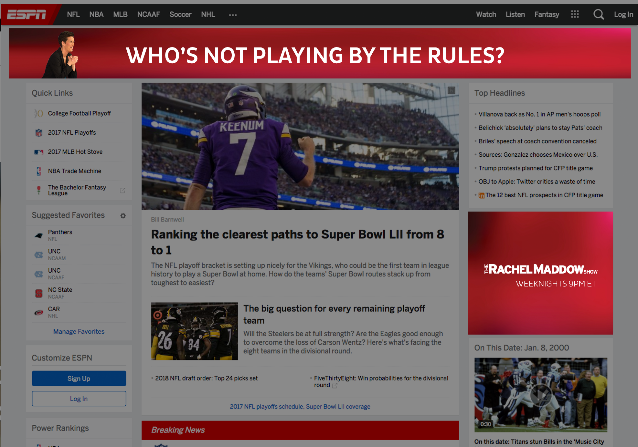
Task: Click the UNC NCAAF team logo icon
Action: click(x=39, y=274)
